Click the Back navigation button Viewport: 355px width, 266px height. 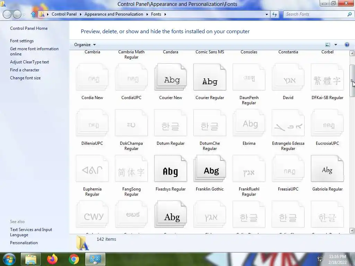pos(7,14)
